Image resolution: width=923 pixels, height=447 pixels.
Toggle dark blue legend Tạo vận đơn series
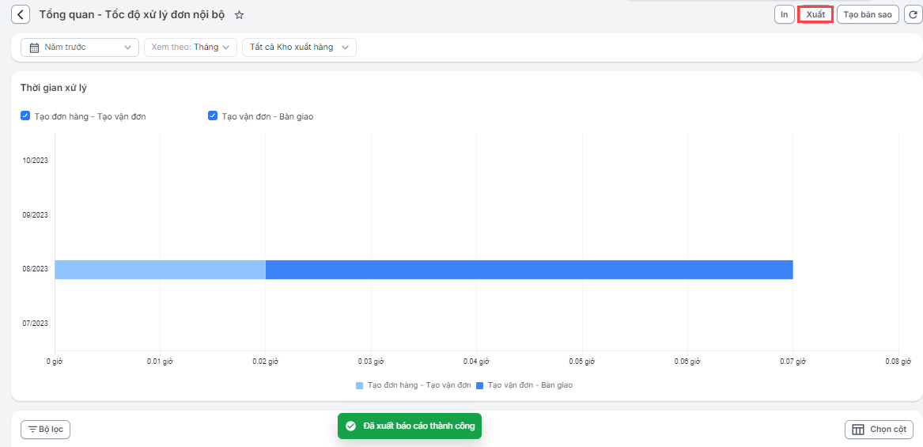[x=524, y=385]
